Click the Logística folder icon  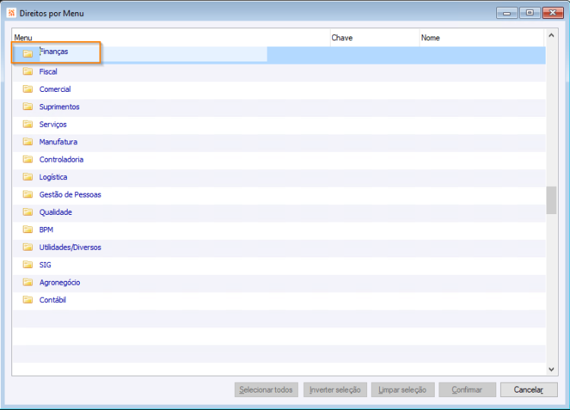pyautogui.click(x=27, y=177)
